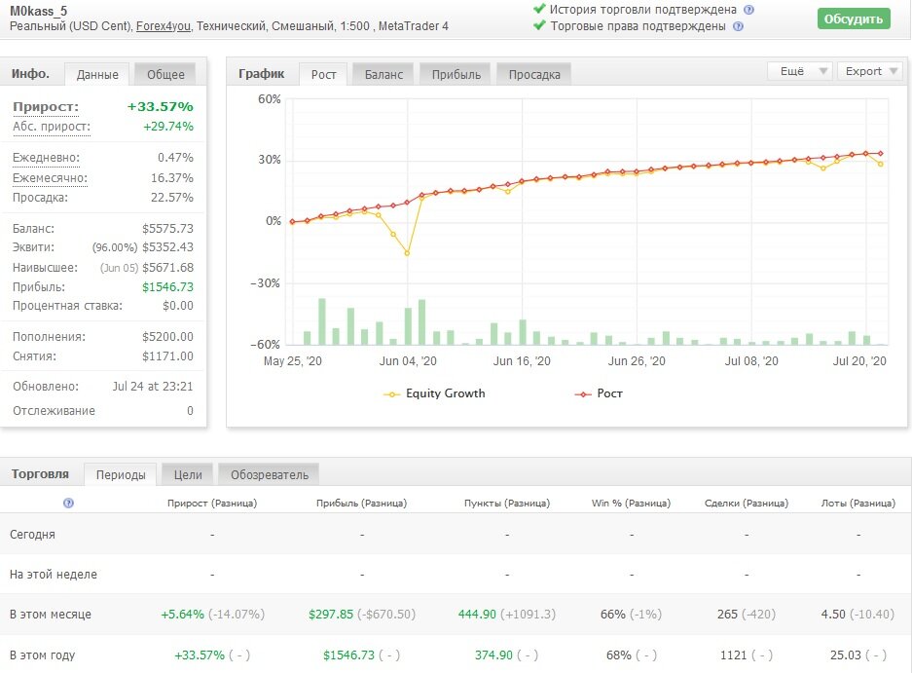Image resolution: width=912 pixels, height=673 pixels.
Task: Click 25.03 lots in В этом году row
Action: coord(846,654)
